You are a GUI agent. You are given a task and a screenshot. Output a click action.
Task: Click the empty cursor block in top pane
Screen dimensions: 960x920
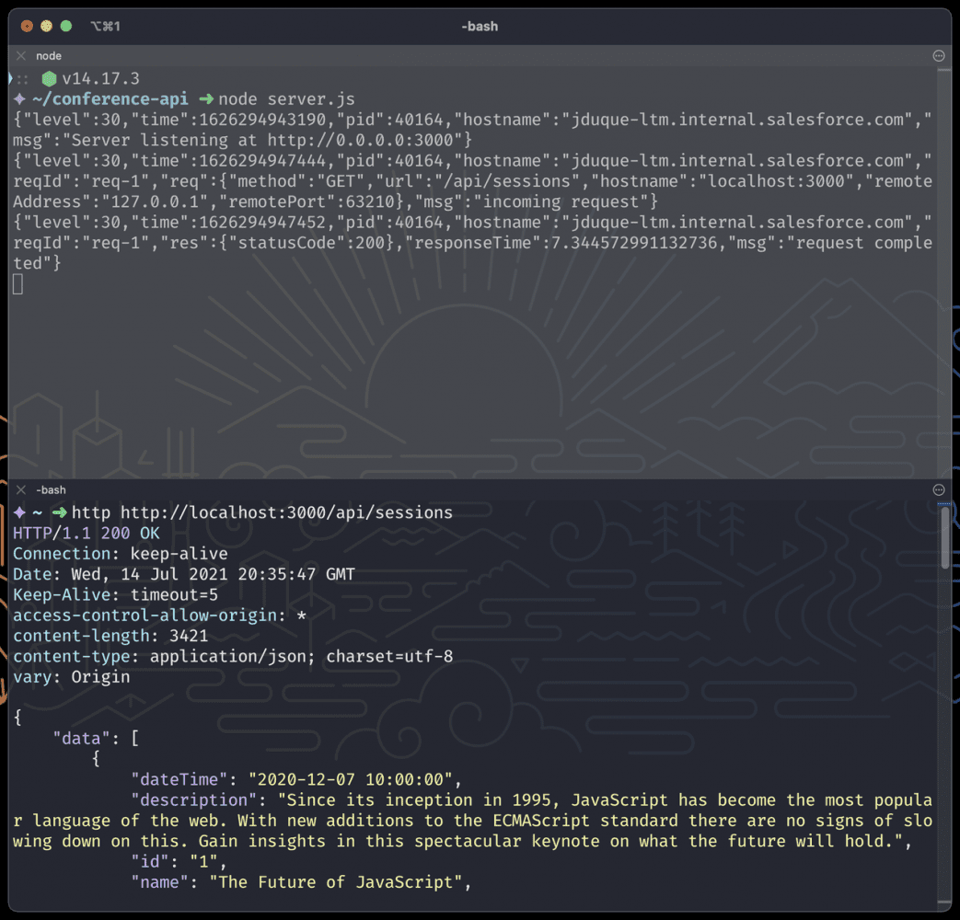pos(17,284)
